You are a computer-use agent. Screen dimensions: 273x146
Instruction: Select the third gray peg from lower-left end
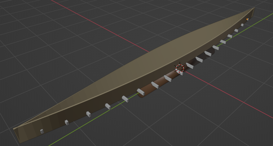point(88,114)
